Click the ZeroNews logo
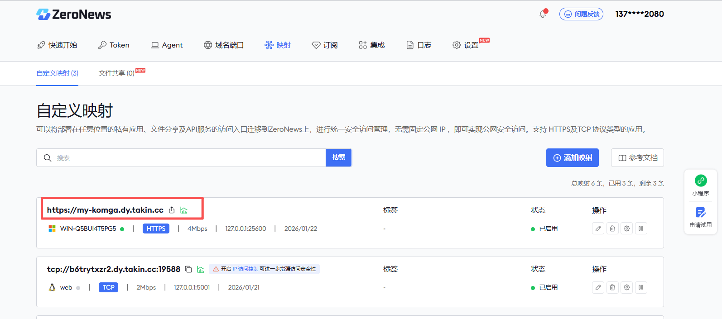The image size is (722, 319). (x=74, y=14)
